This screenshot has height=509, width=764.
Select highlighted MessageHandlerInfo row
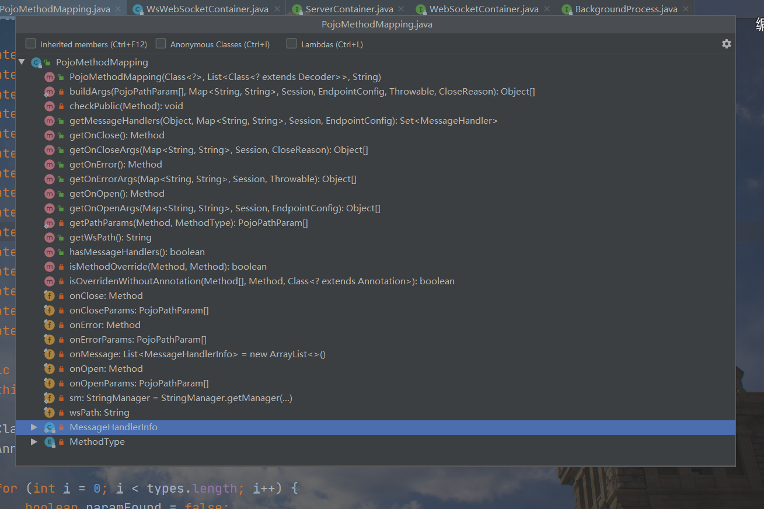click(375, 427)
